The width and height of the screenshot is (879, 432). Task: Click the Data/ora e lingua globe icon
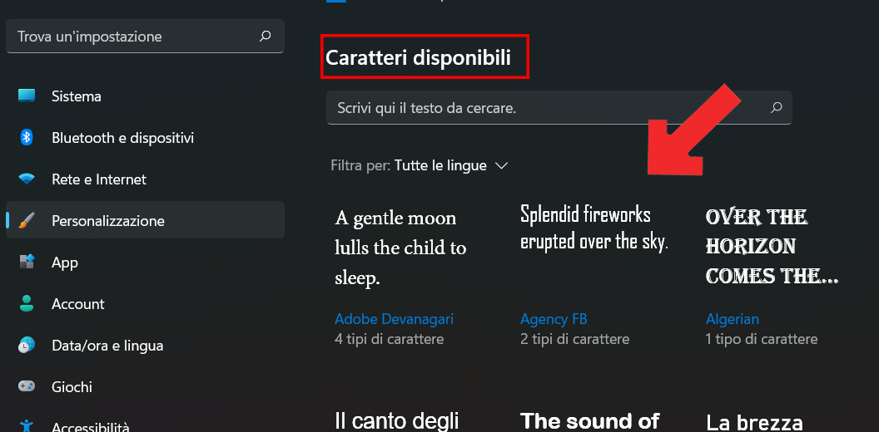(27, 346)
